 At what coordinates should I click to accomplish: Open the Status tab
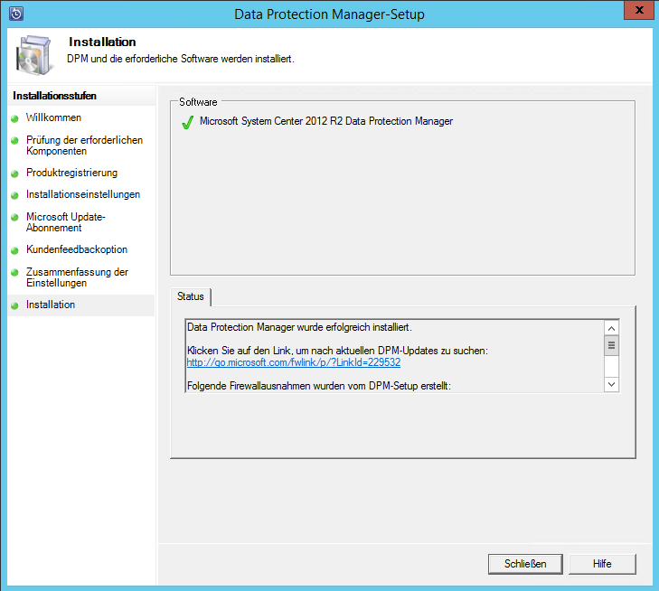(x=191, y=296)
